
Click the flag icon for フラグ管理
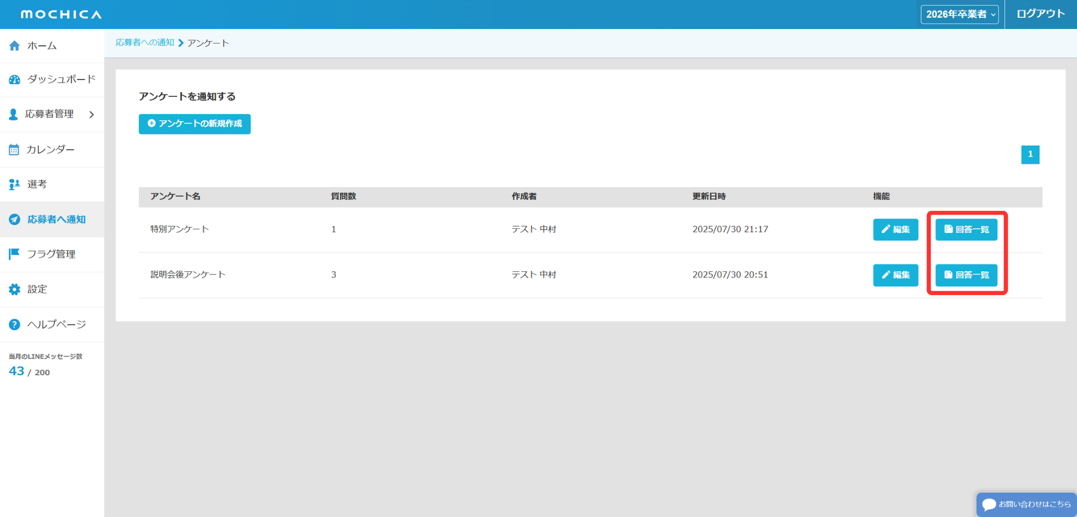click(14, 254)
